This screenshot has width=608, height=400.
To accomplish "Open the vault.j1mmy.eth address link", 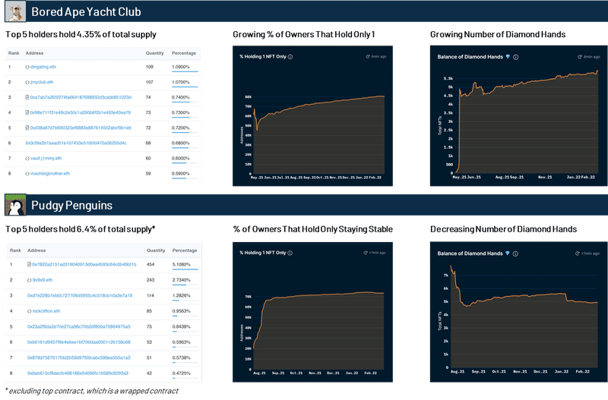I will (x=46, y=159).
